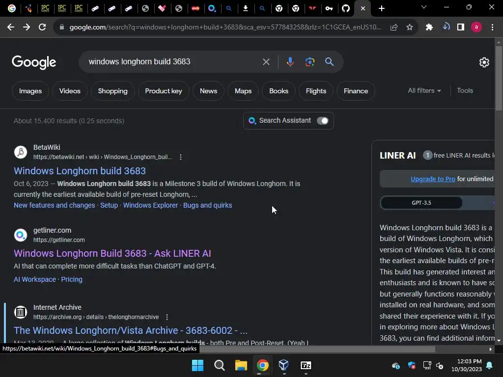
Task: Switch to the downloads arrow tab
Action: coord(246,8)
